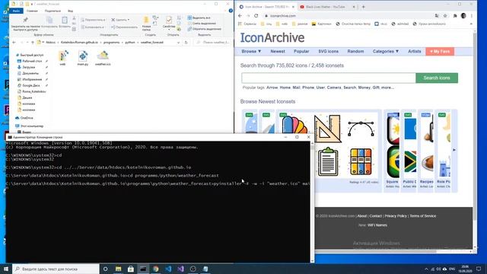Select the weather.ico file in Explorer
The height and width of the screenshot is (274, 487).
(103, 59)
